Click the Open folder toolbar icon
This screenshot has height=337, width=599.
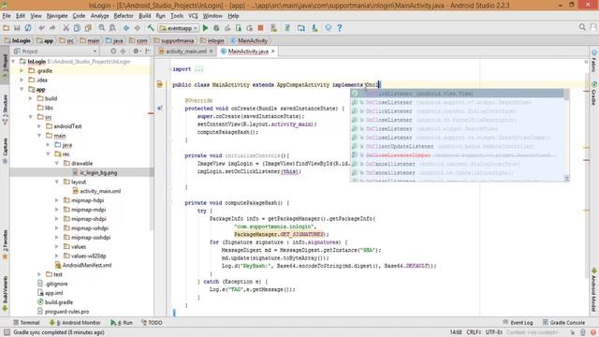tap(6, 28)
